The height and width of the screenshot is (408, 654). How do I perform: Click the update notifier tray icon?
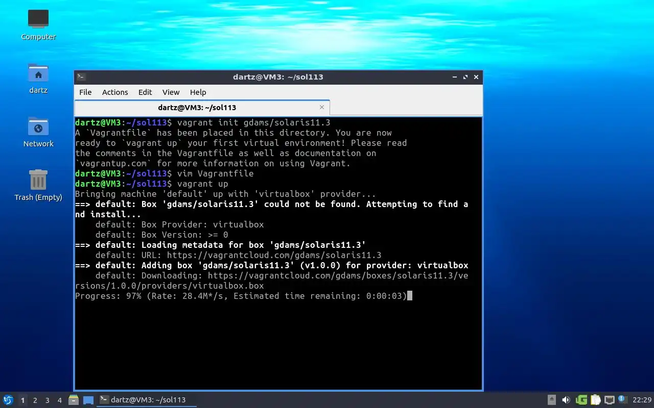pyautogui.click(x=622, y=399)
